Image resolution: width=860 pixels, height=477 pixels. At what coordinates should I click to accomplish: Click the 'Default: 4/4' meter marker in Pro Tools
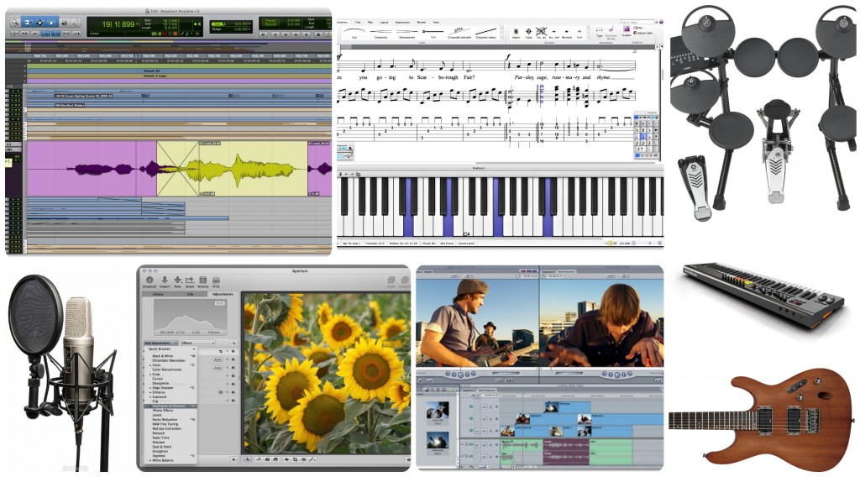coord(151,71)
